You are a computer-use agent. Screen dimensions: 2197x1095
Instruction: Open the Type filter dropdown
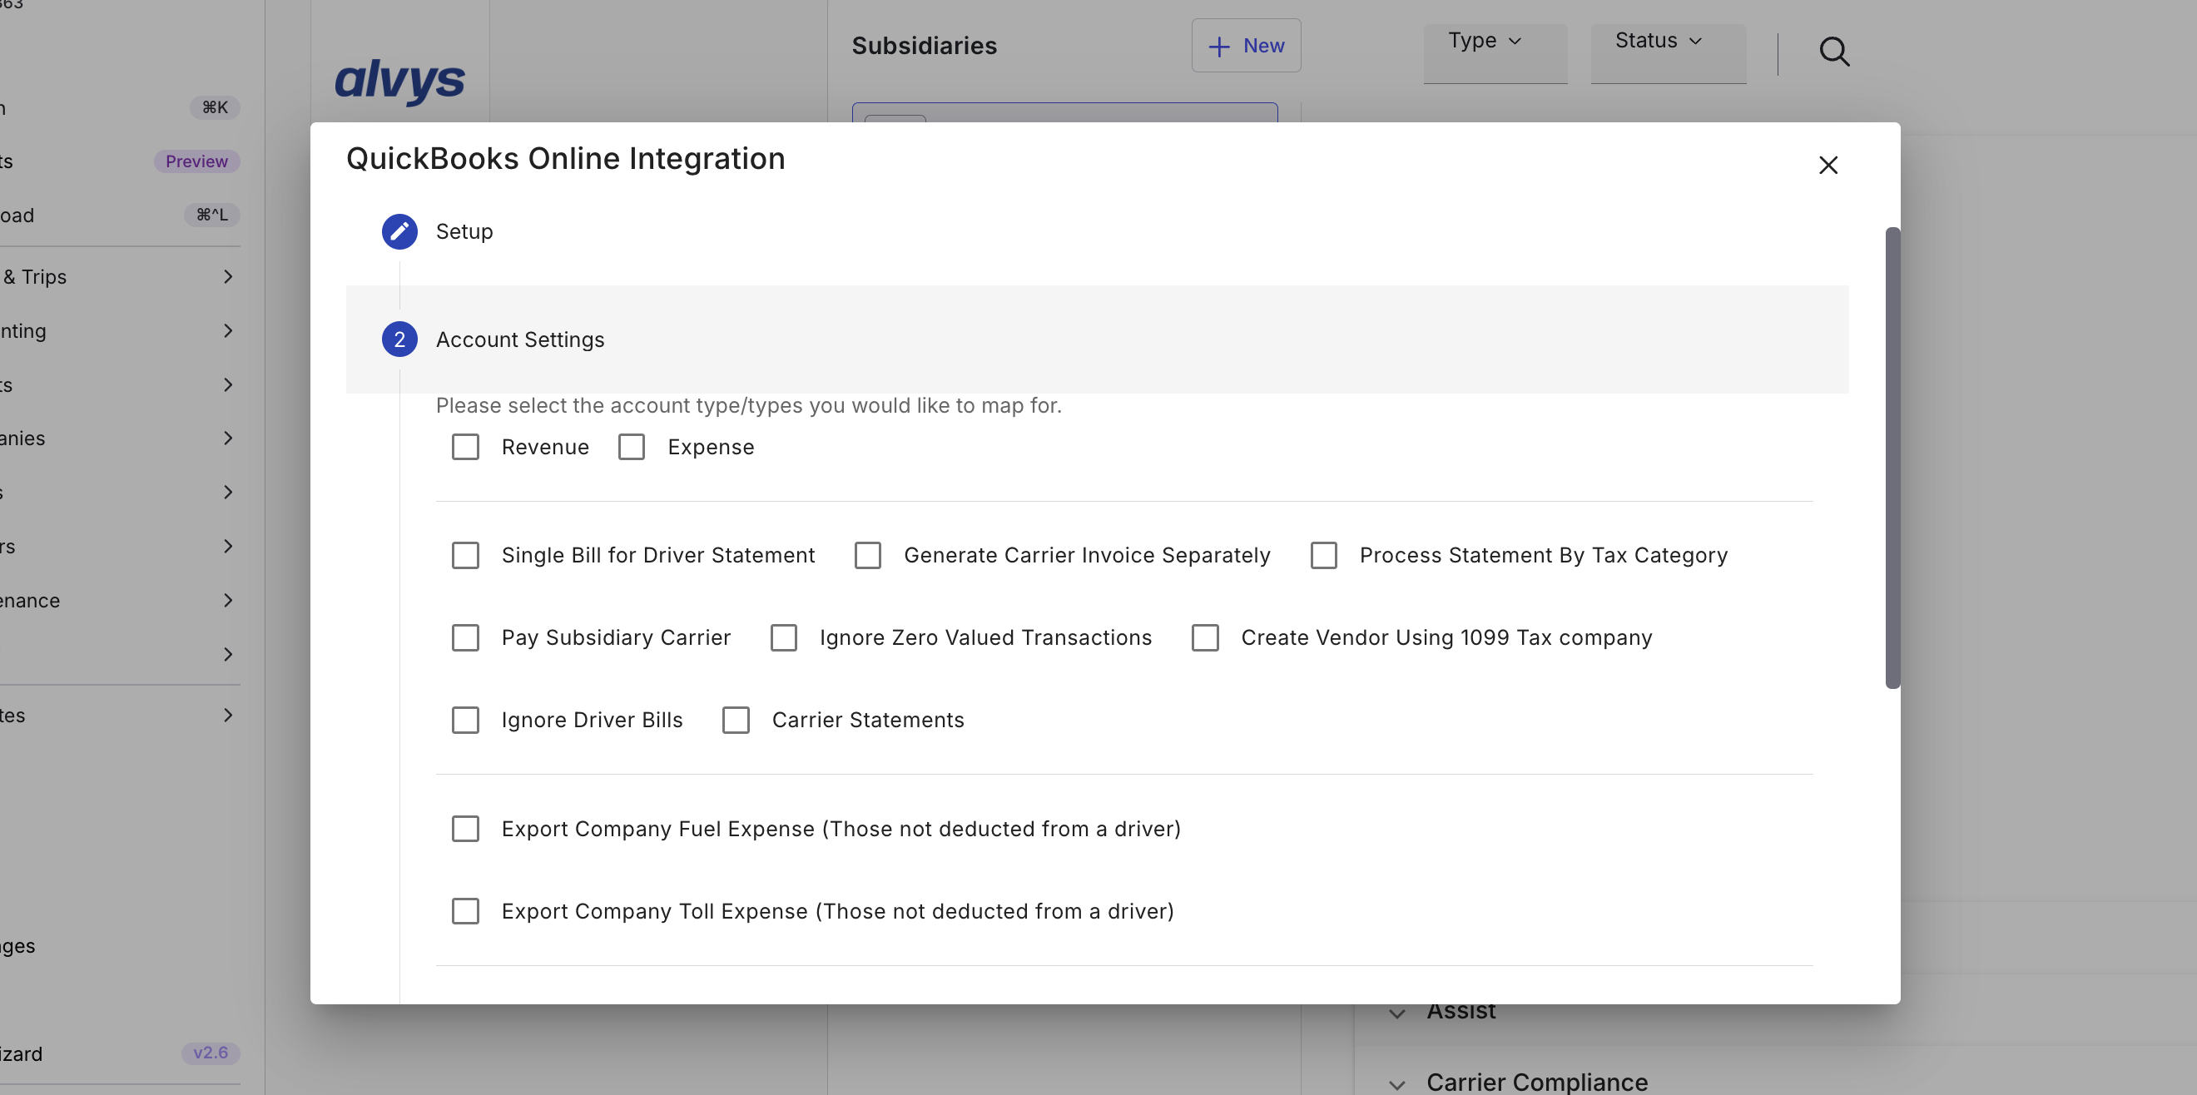point(1495,53)
